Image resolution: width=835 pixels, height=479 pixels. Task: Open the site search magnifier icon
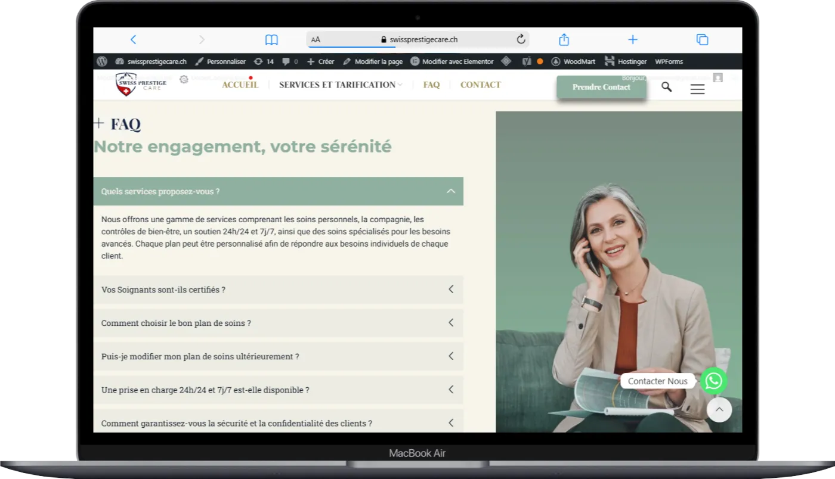point(666,87)
